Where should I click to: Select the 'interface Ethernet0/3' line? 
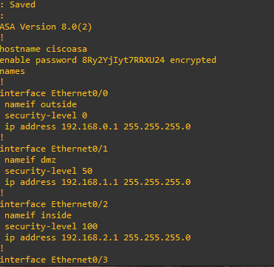[x=54, y=260]
